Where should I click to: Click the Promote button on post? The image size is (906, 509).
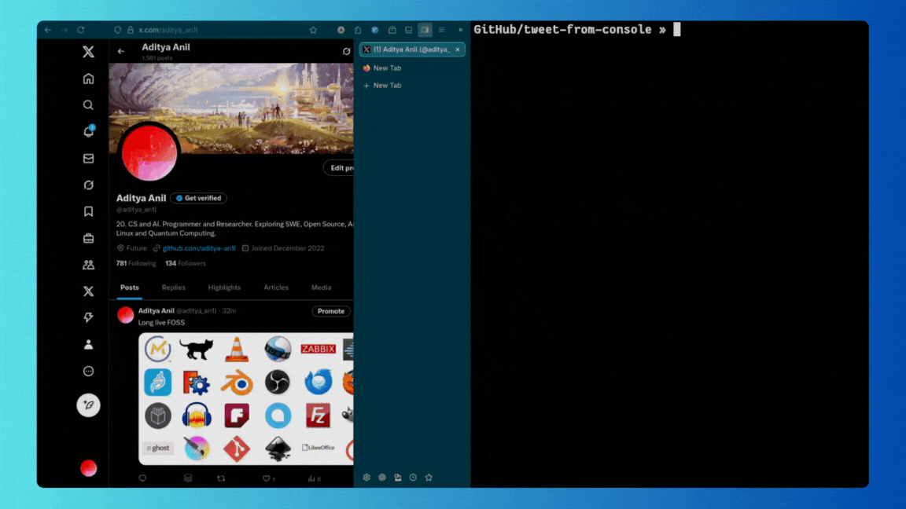click(x=331, y=311)
